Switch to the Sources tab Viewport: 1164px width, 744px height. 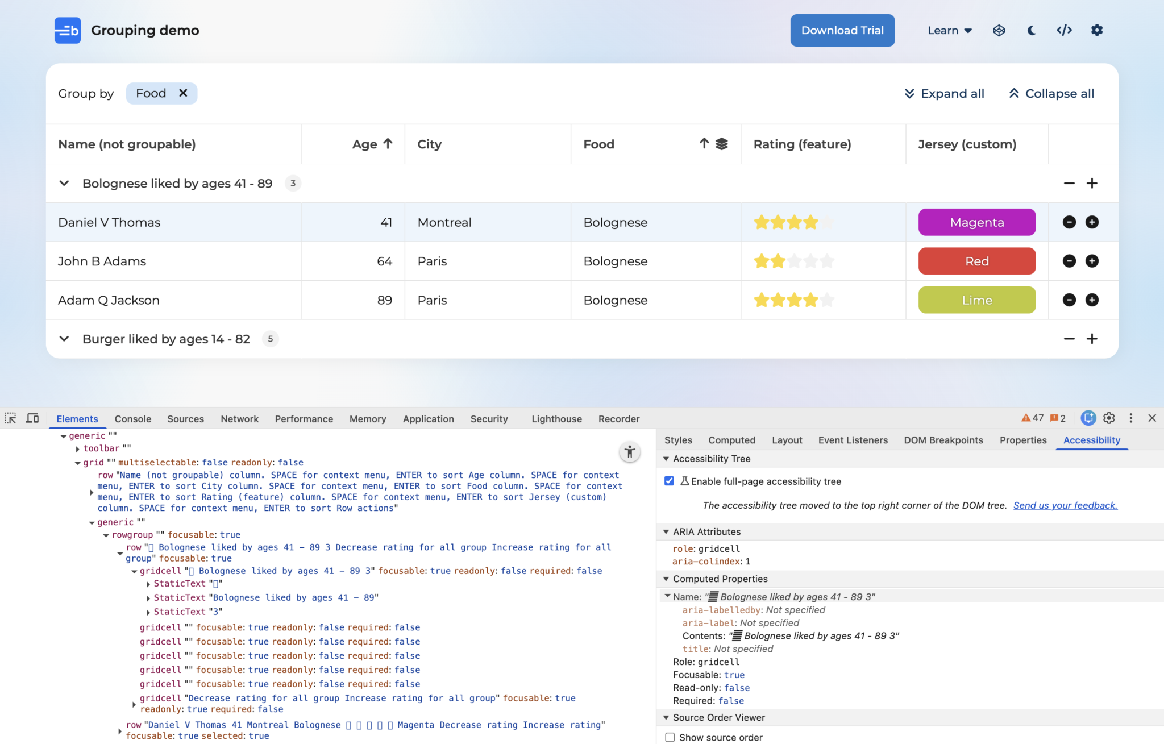185,419
